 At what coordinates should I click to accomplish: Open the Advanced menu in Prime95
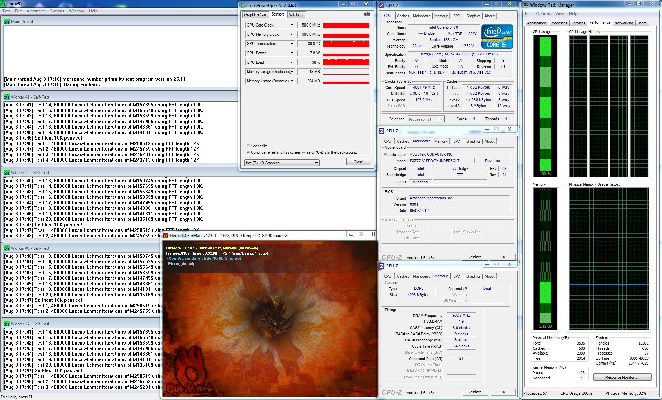tap(36, 11)
